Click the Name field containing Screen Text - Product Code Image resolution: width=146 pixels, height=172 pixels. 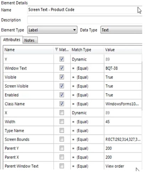pos(85,10)
